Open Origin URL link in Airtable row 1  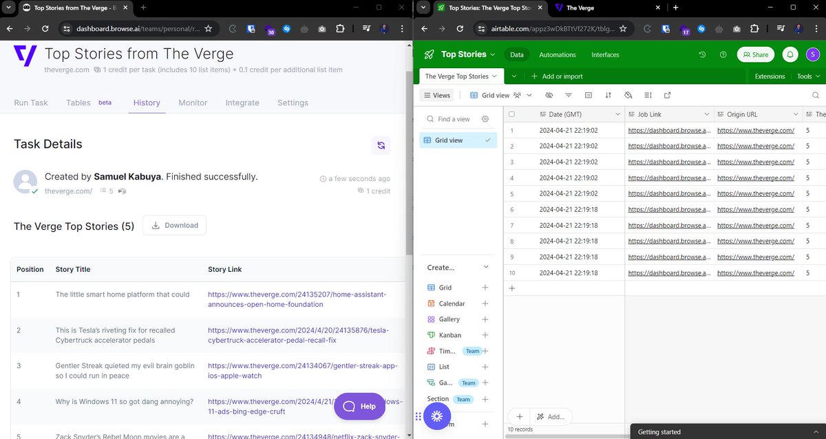pos(755,130)
